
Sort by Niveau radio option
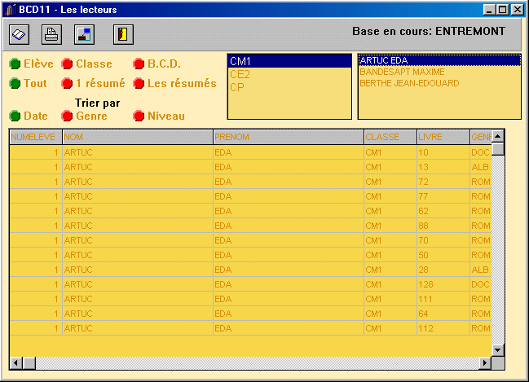click(x=139, y=116)
